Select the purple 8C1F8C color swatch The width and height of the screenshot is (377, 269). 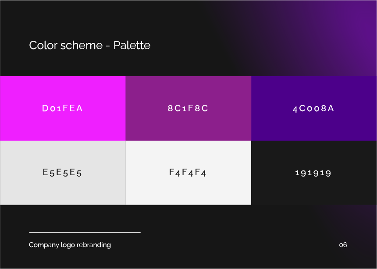(x=188, y=108)
